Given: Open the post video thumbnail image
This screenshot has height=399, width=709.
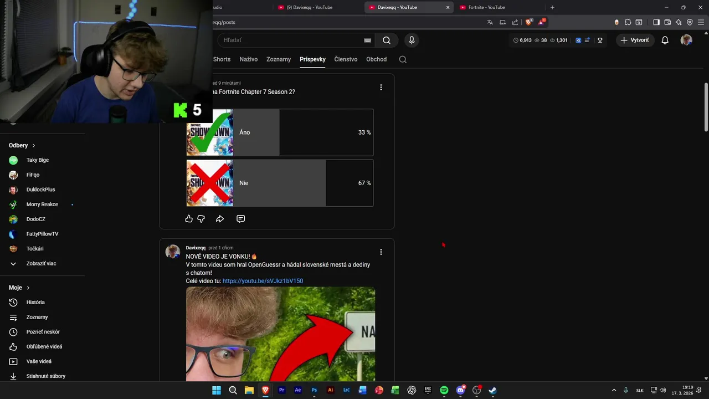Looking at the screenshot, I should (281, 334).
